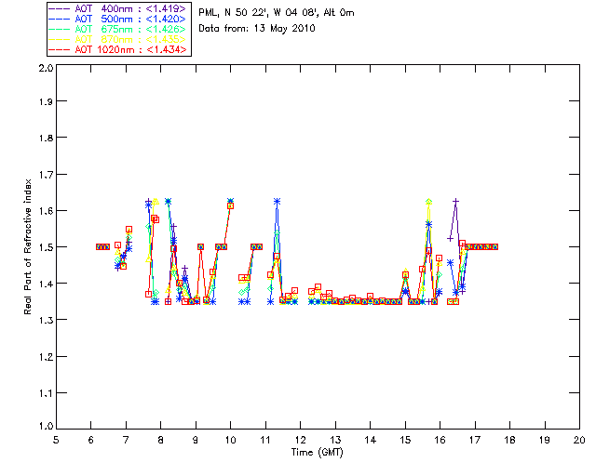Viewport: 596px width, 476px height.
Task: Click the PML station location text
Action: 277,13
